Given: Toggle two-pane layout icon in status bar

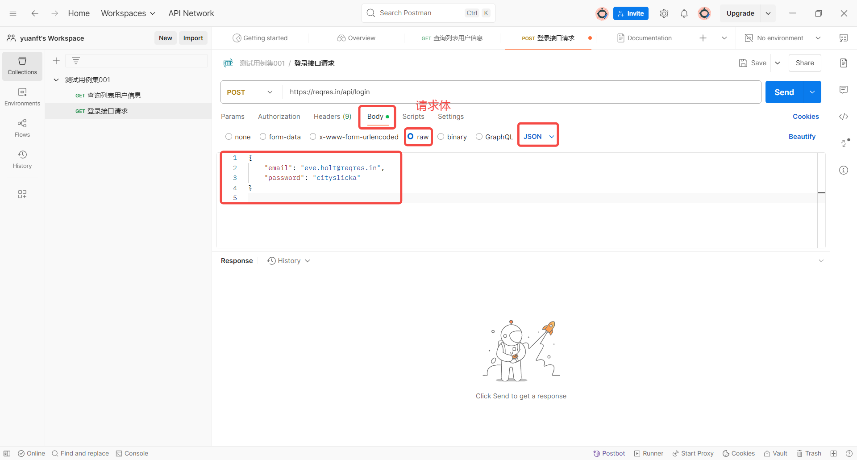Looking at the screenshot, I should (833, 453).
